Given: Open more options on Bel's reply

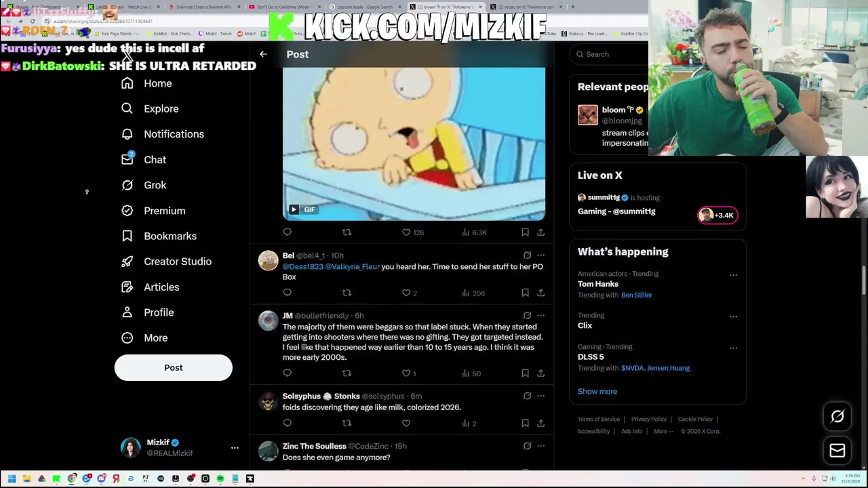Looking at the screenshot, I should coord(540,256).
